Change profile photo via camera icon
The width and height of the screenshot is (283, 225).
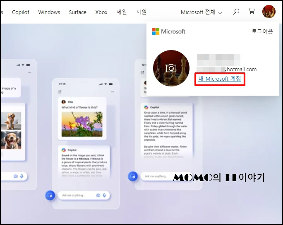(171, 68)
